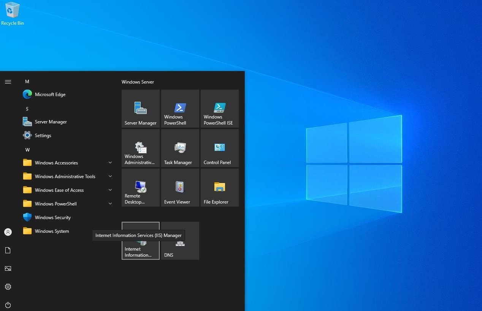Expand the Windows Accessories folder
482x311 pixels.
pos(68,163)
